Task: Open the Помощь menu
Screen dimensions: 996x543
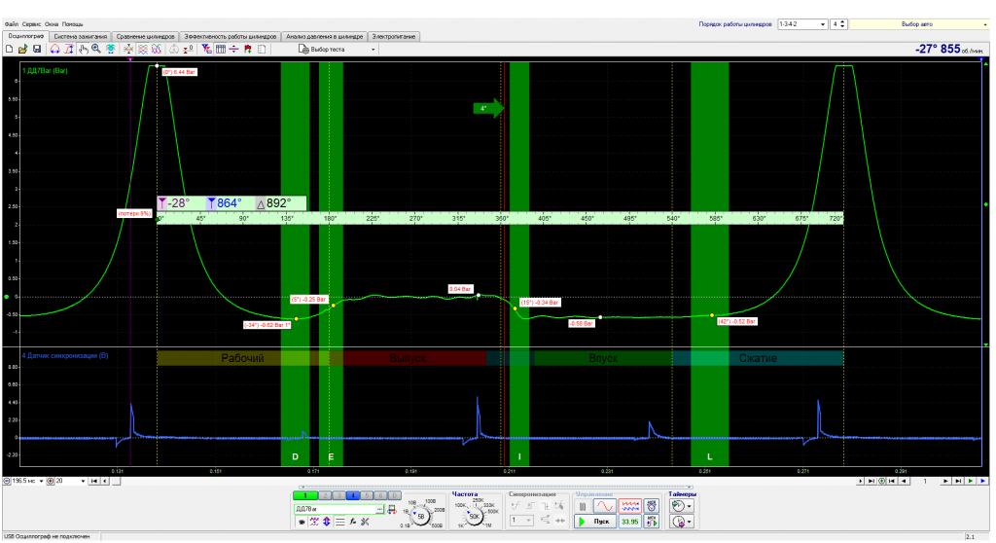Action: coord(72,24)
